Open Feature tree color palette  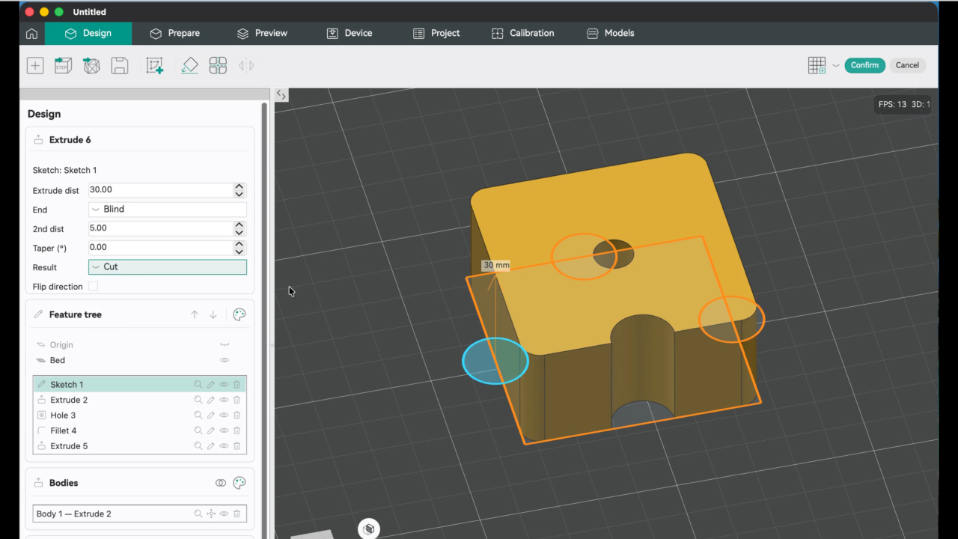tap(239, 315)
